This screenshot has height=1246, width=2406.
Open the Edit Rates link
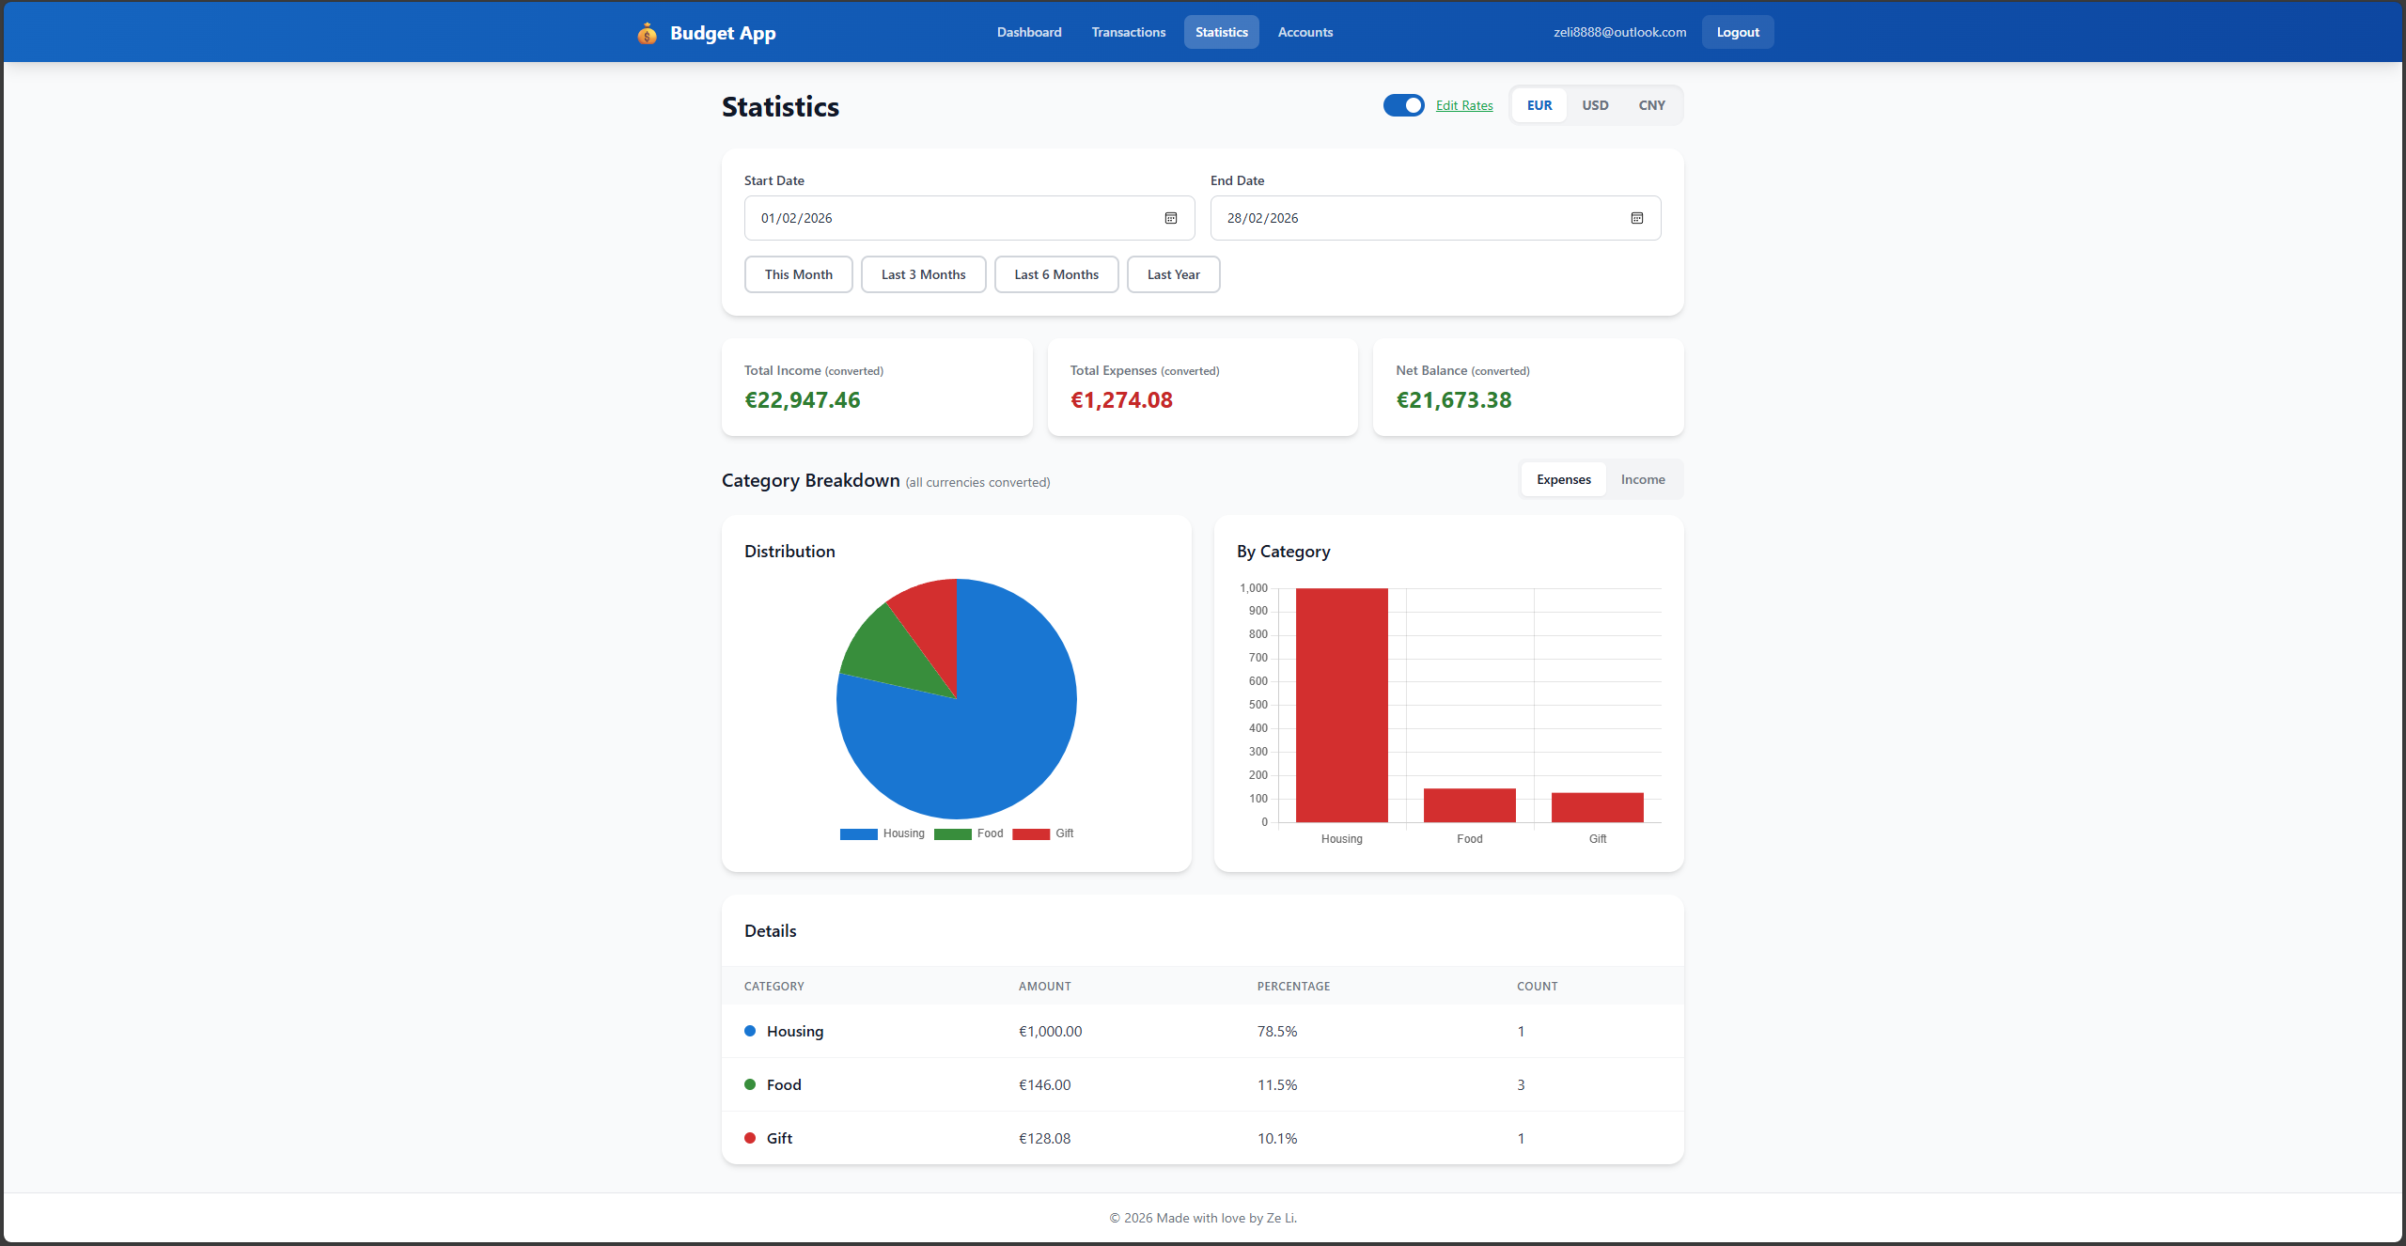[1463, 105]
